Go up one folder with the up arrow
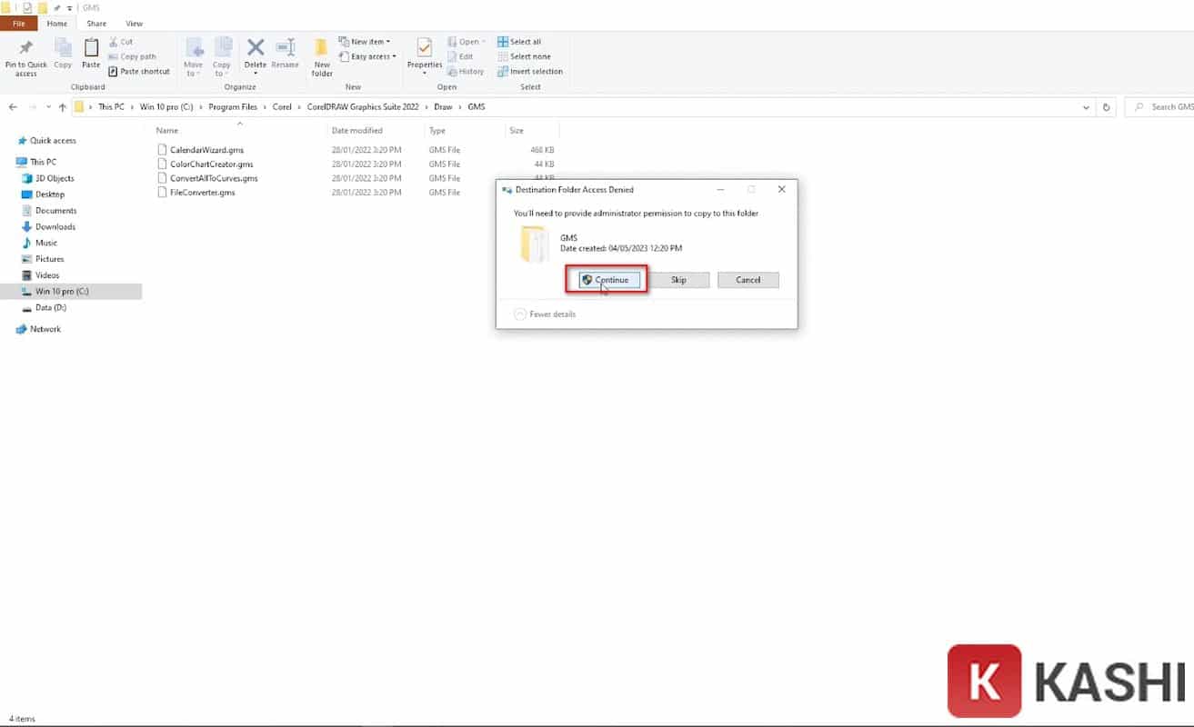The width and height of the screenshot is (1194, 727). [62, 107]
